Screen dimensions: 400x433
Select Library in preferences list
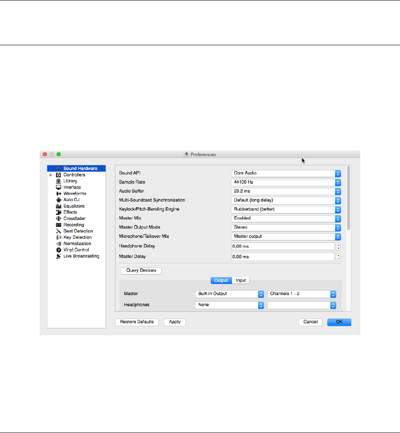(70, 181)
